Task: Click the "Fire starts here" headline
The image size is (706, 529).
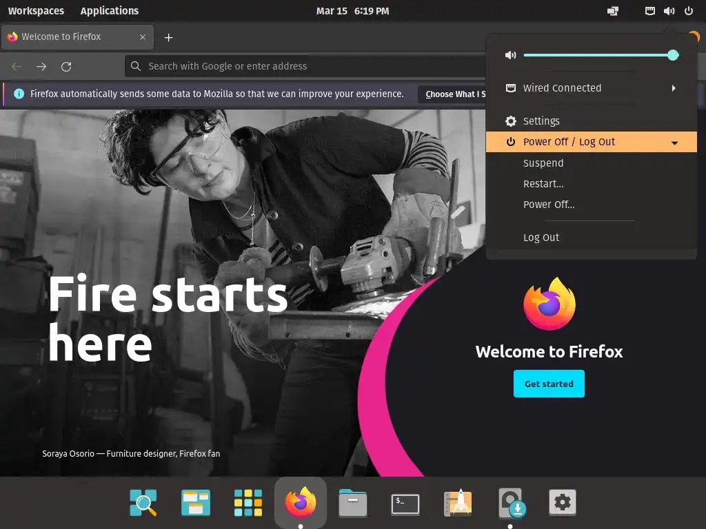Action: coord(168,318)
